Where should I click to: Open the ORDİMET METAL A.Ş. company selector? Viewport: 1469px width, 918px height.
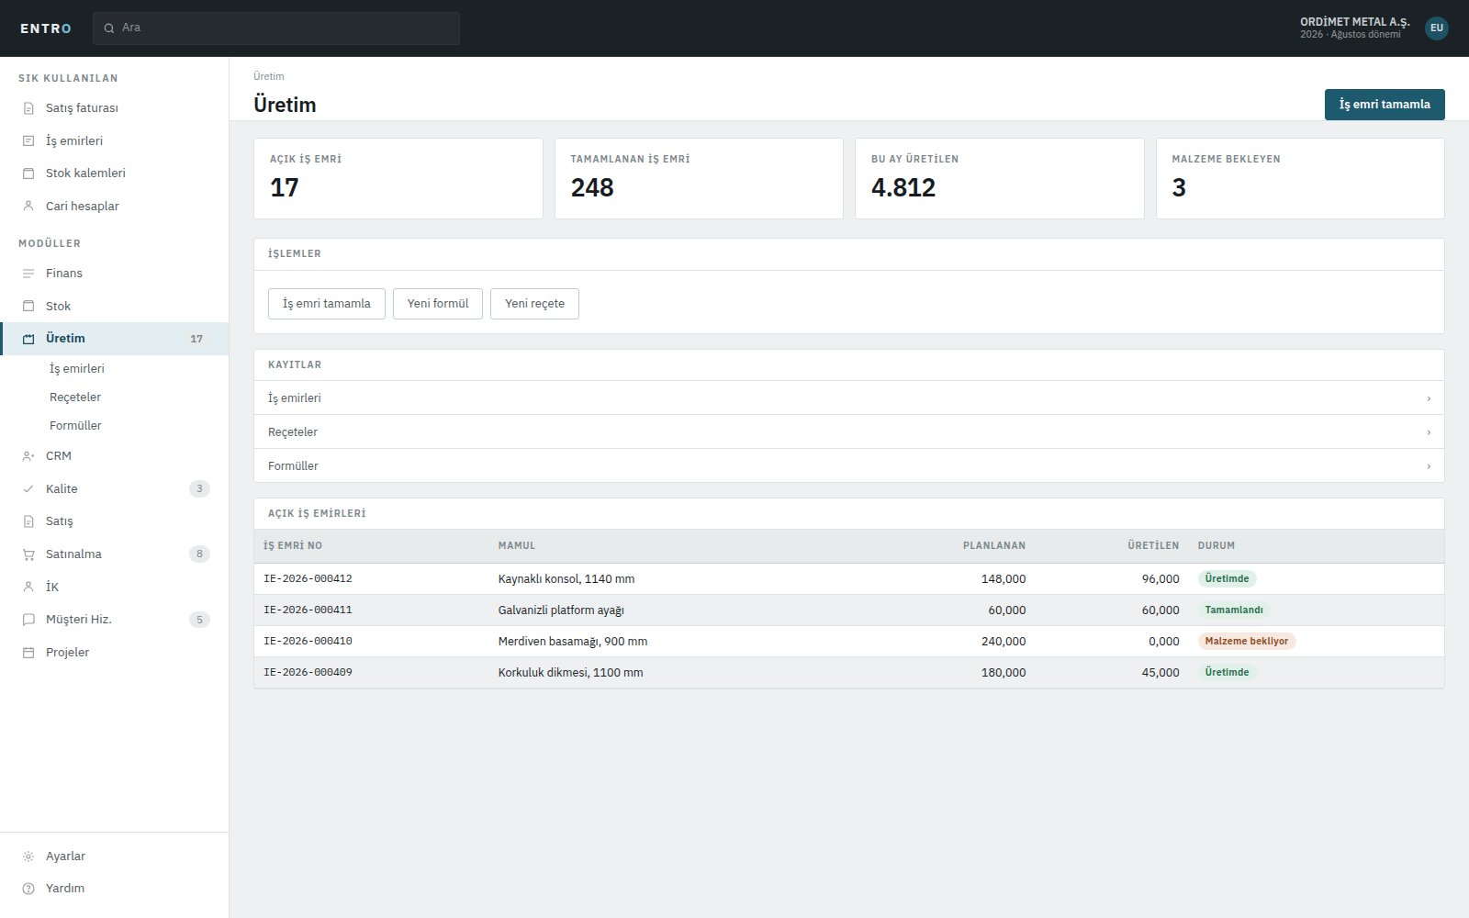[1354, 28]
